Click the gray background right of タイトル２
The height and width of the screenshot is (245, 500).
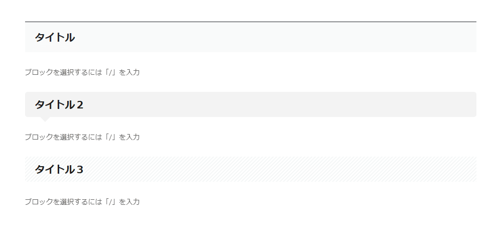[301, 104]
